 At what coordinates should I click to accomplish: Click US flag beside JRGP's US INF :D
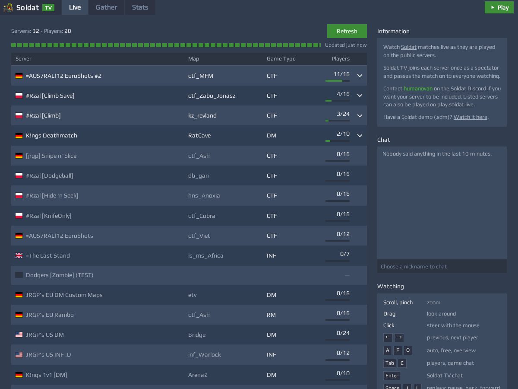19,354
